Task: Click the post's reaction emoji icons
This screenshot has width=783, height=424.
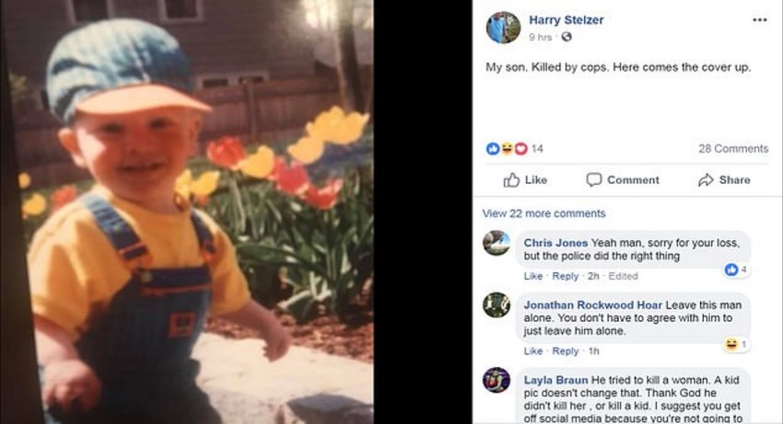Action: coord(507,149)
